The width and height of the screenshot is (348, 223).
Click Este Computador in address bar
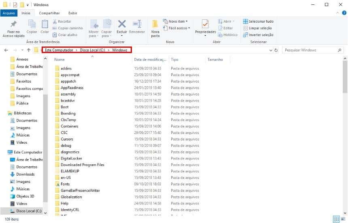pyautogui.click(x=59, y=50)
